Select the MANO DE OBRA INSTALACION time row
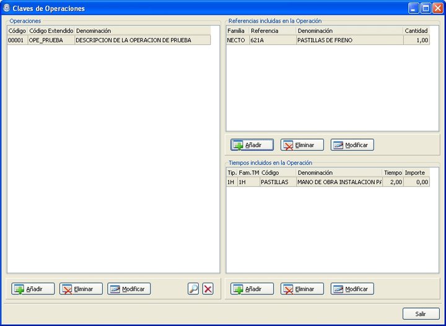This screenshot has height=326, width=446. pyautogui.click(x=328, y=182)
